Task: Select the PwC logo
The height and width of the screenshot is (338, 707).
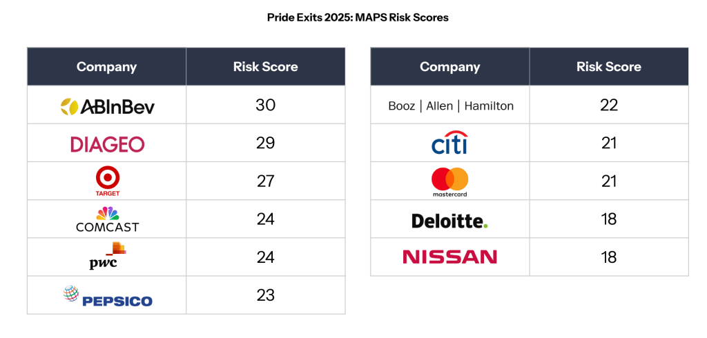Action: click(x=107, y=257)
